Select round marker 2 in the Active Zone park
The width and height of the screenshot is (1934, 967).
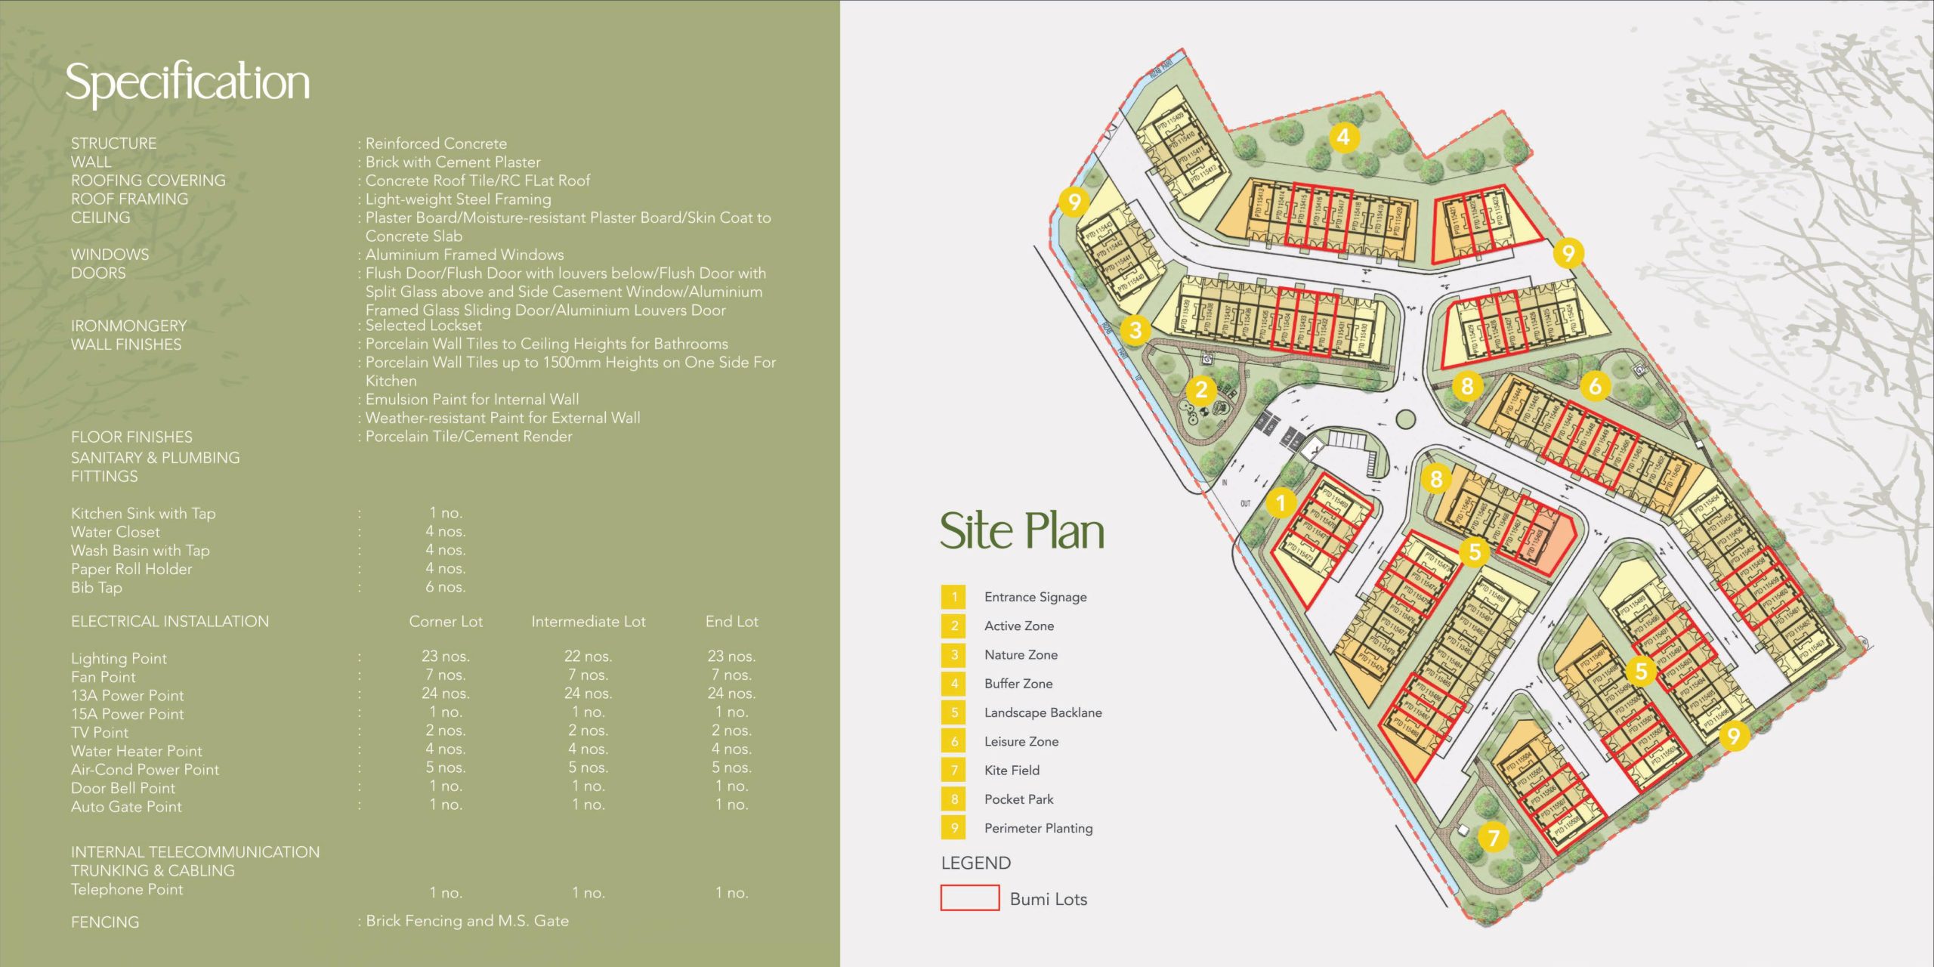tap(1201, 390)
